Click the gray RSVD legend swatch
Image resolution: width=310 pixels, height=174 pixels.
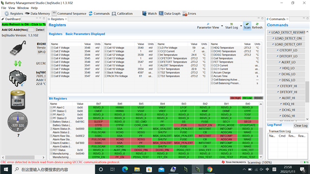tap(258, 98)
